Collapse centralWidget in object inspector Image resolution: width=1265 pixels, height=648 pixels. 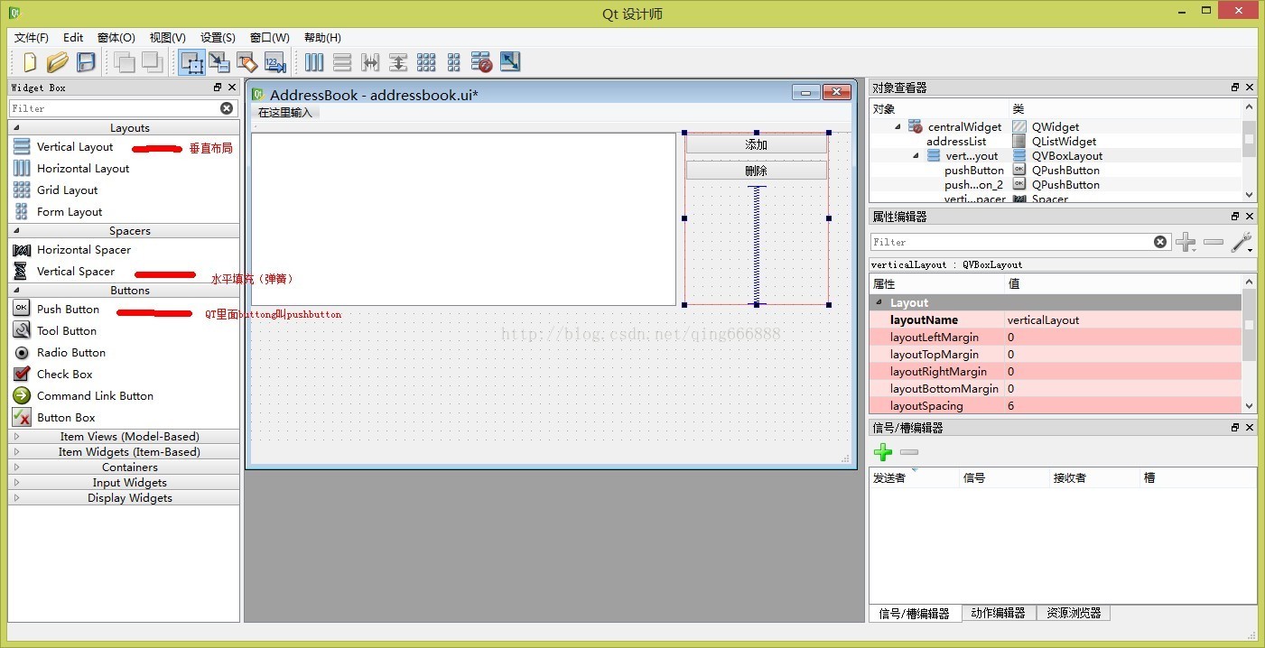(898, 127)
